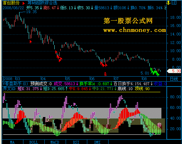Click the 19.35 peak price label

(32, 12)
